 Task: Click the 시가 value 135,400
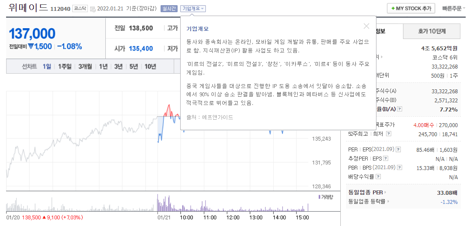pyautogui.click(x=141, y=49)
